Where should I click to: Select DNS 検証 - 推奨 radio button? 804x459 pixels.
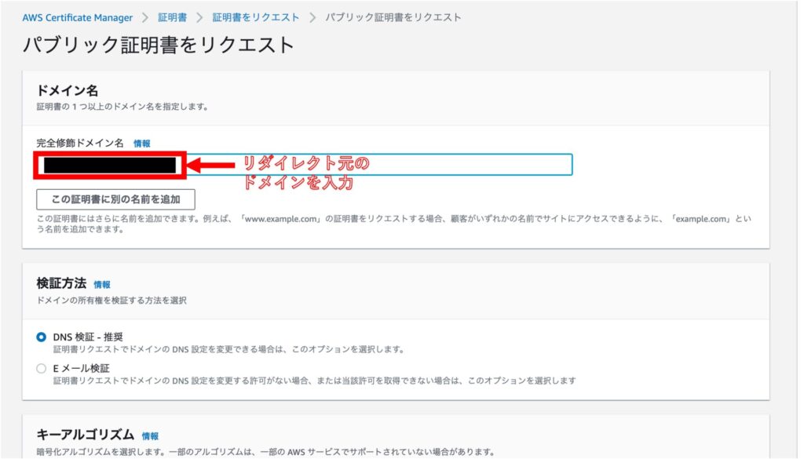(x=42, y=337)
